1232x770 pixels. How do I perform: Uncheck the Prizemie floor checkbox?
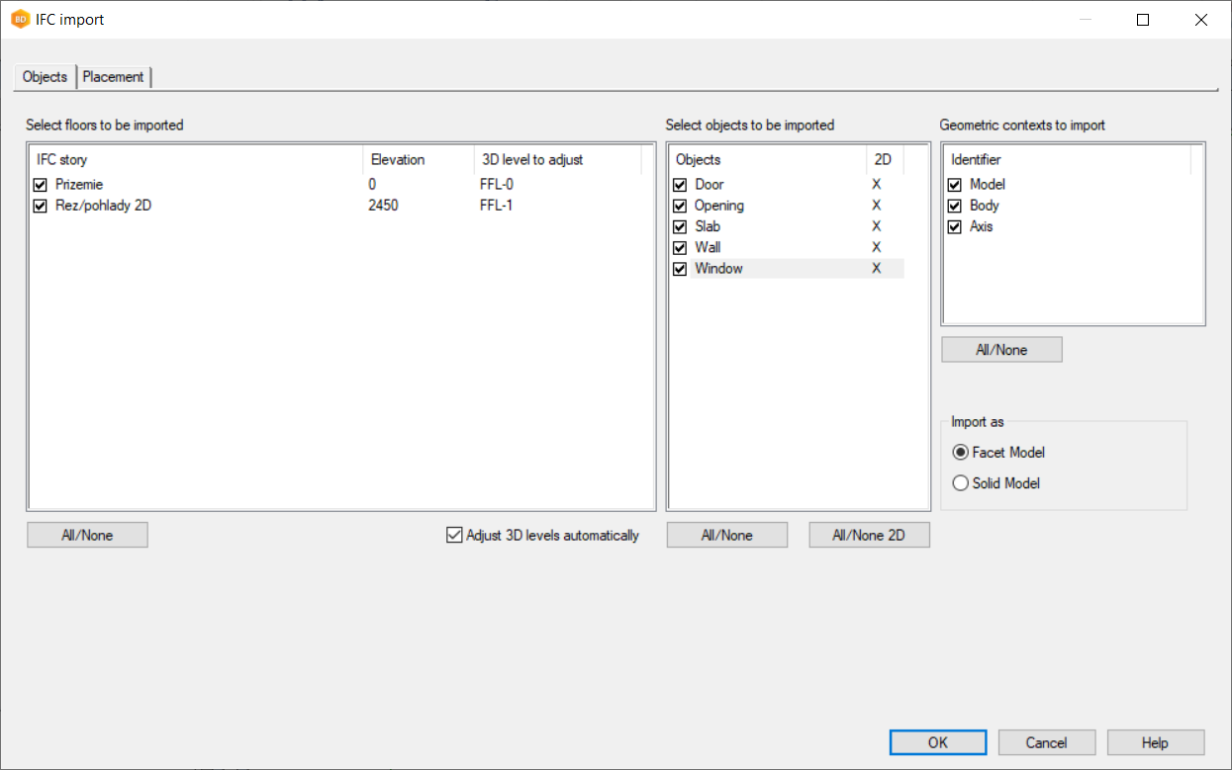pyautogui.click(x=41, y=185)
